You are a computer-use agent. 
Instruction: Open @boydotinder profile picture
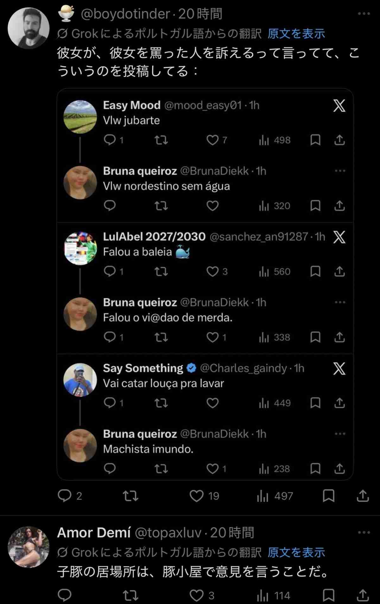[x=28, y=28]
